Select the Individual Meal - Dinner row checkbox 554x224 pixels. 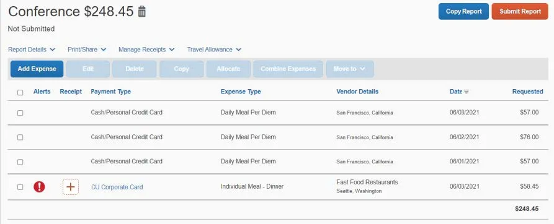[20, 187]
